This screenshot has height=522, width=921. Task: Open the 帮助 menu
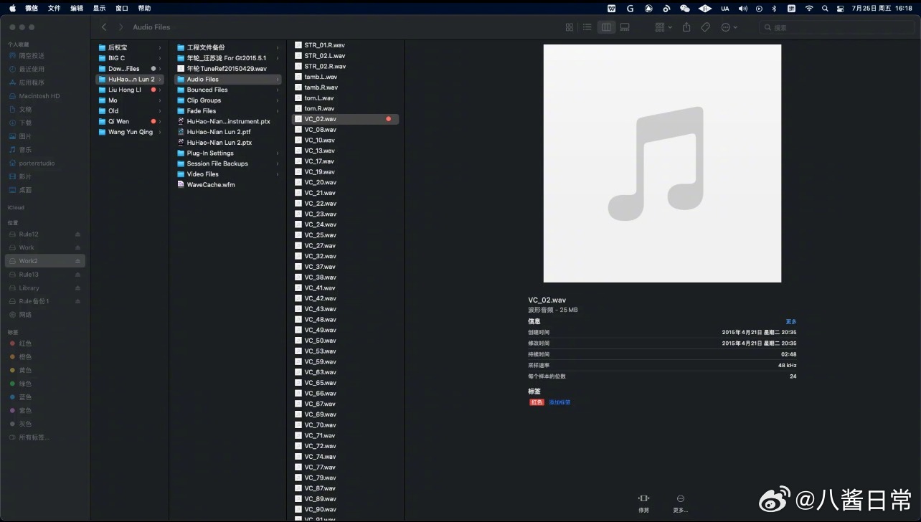coord(144,8)
